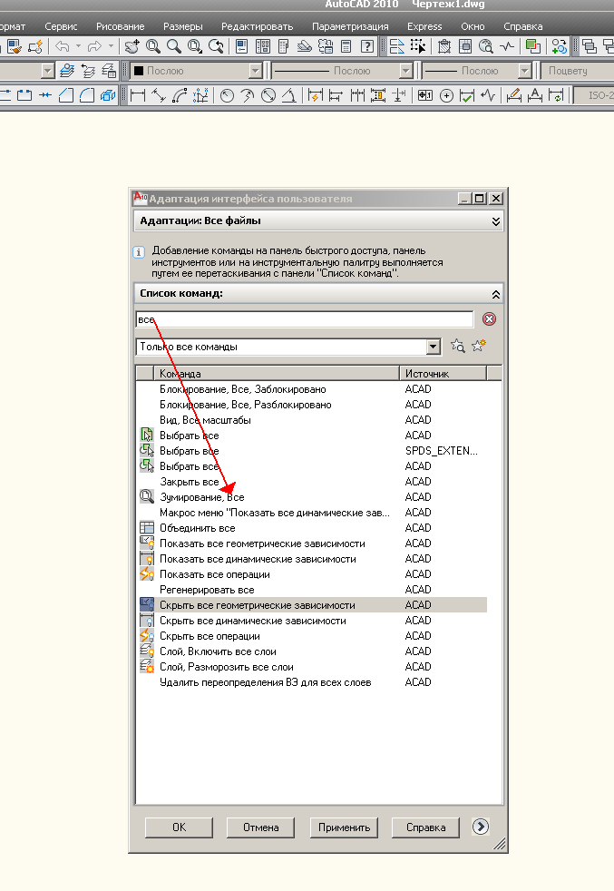Select 'Слой, Включить все слои' row

click(312, 651)
